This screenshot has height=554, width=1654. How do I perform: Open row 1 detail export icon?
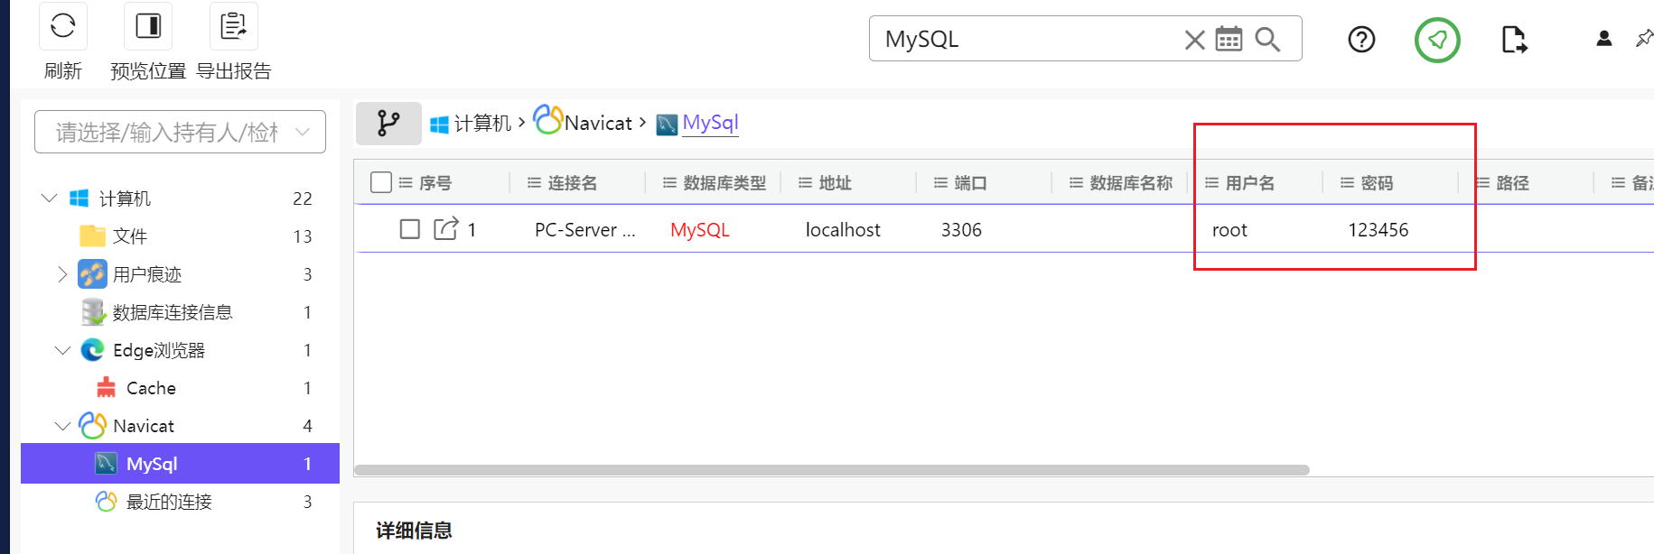446,229
